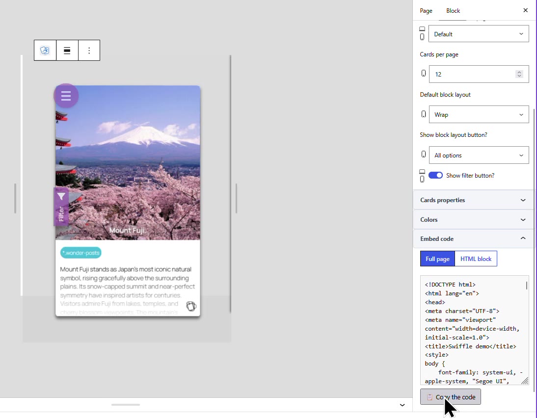The image size is (537, 418).
Task: Click inside the embed code textarea
Action: point(474,330)
